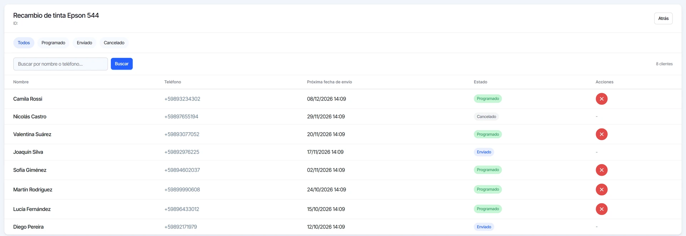
Task: Select the Todos filter tab
Action: click(x=24, y=43)
